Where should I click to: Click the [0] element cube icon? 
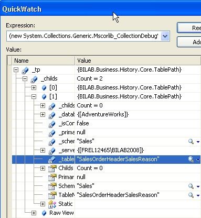[x=44, y=87]
